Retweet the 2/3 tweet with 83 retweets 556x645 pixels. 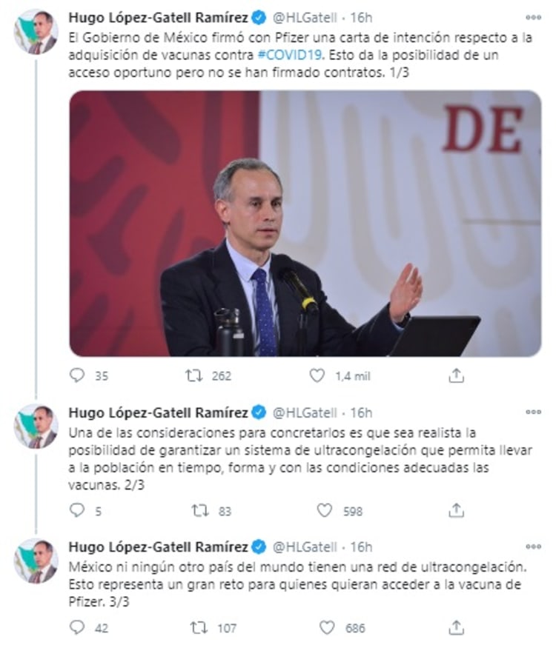click(x=200, y=510)
